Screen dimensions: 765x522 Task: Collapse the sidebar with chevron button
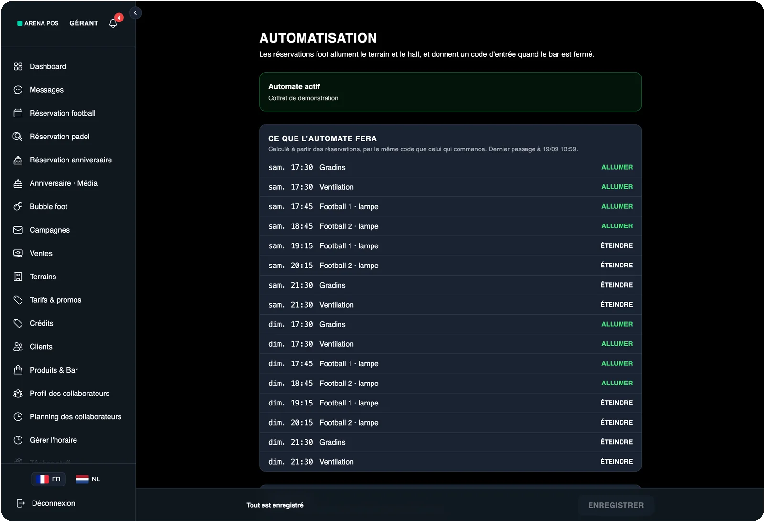click(x=135, y=13)
